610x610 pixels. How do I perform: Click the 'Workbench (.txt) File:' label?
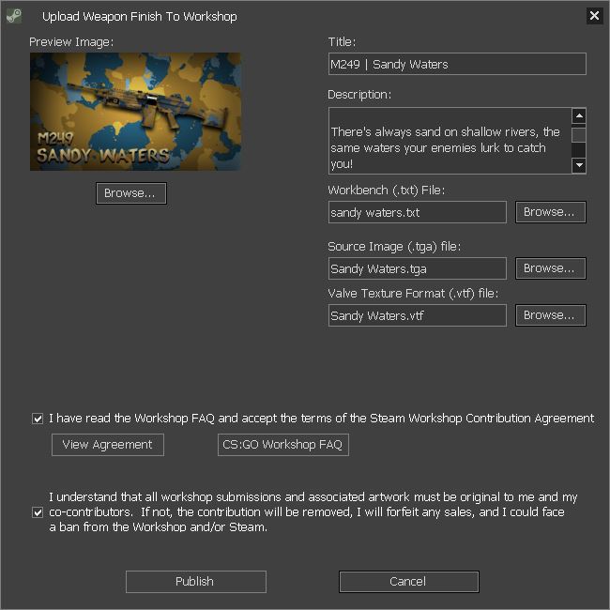pos(387,191)
